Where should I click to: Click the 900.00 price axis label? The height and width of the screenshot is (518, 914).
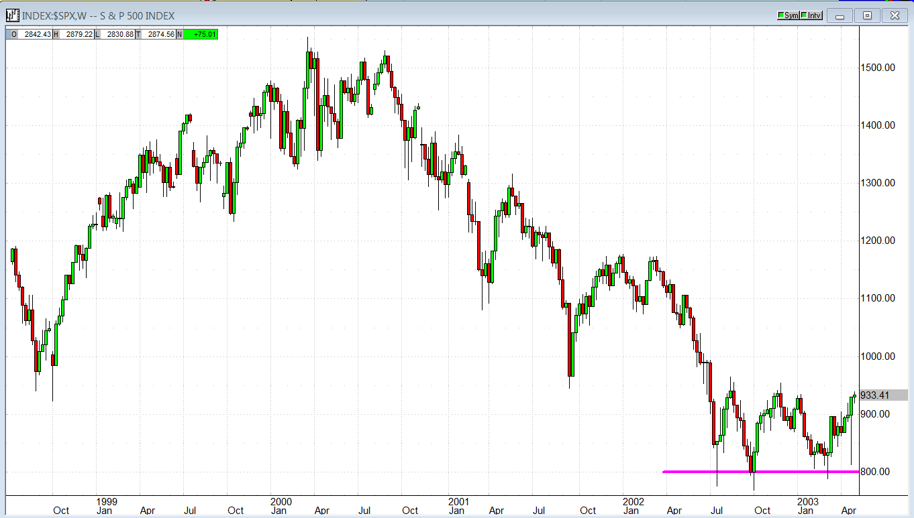tap(876, 414)
